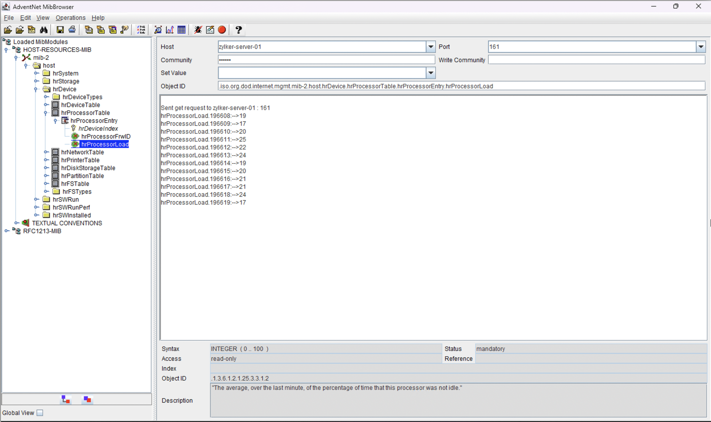The image size is (711, 422).
Task: Open the line graph tool icon
Action: pos(170,30)
